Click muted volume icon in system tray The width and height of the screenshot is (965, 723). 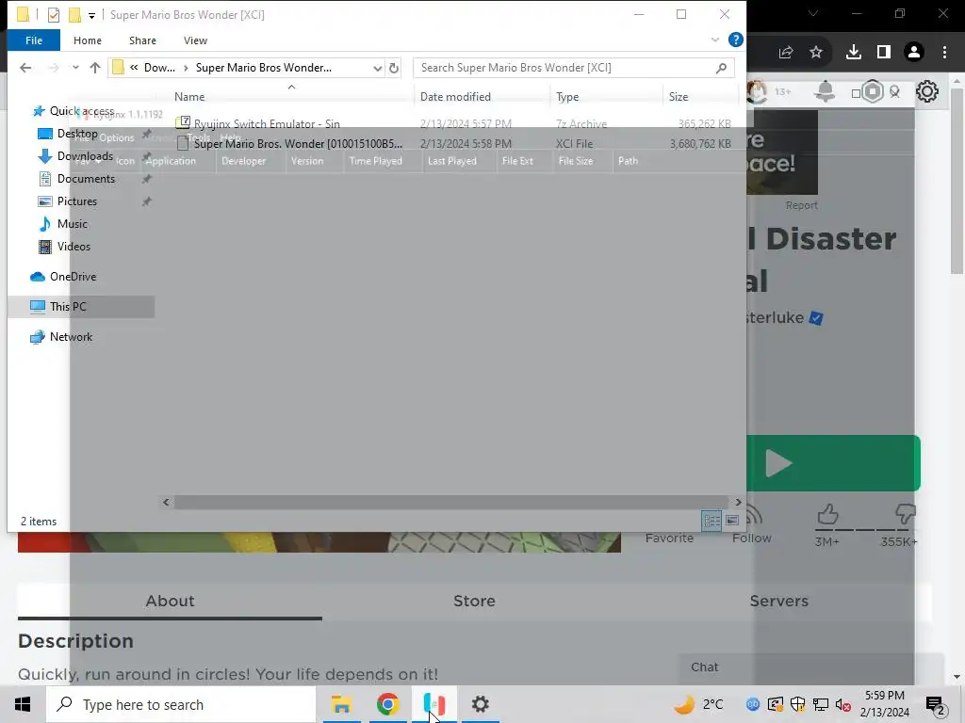843,705
